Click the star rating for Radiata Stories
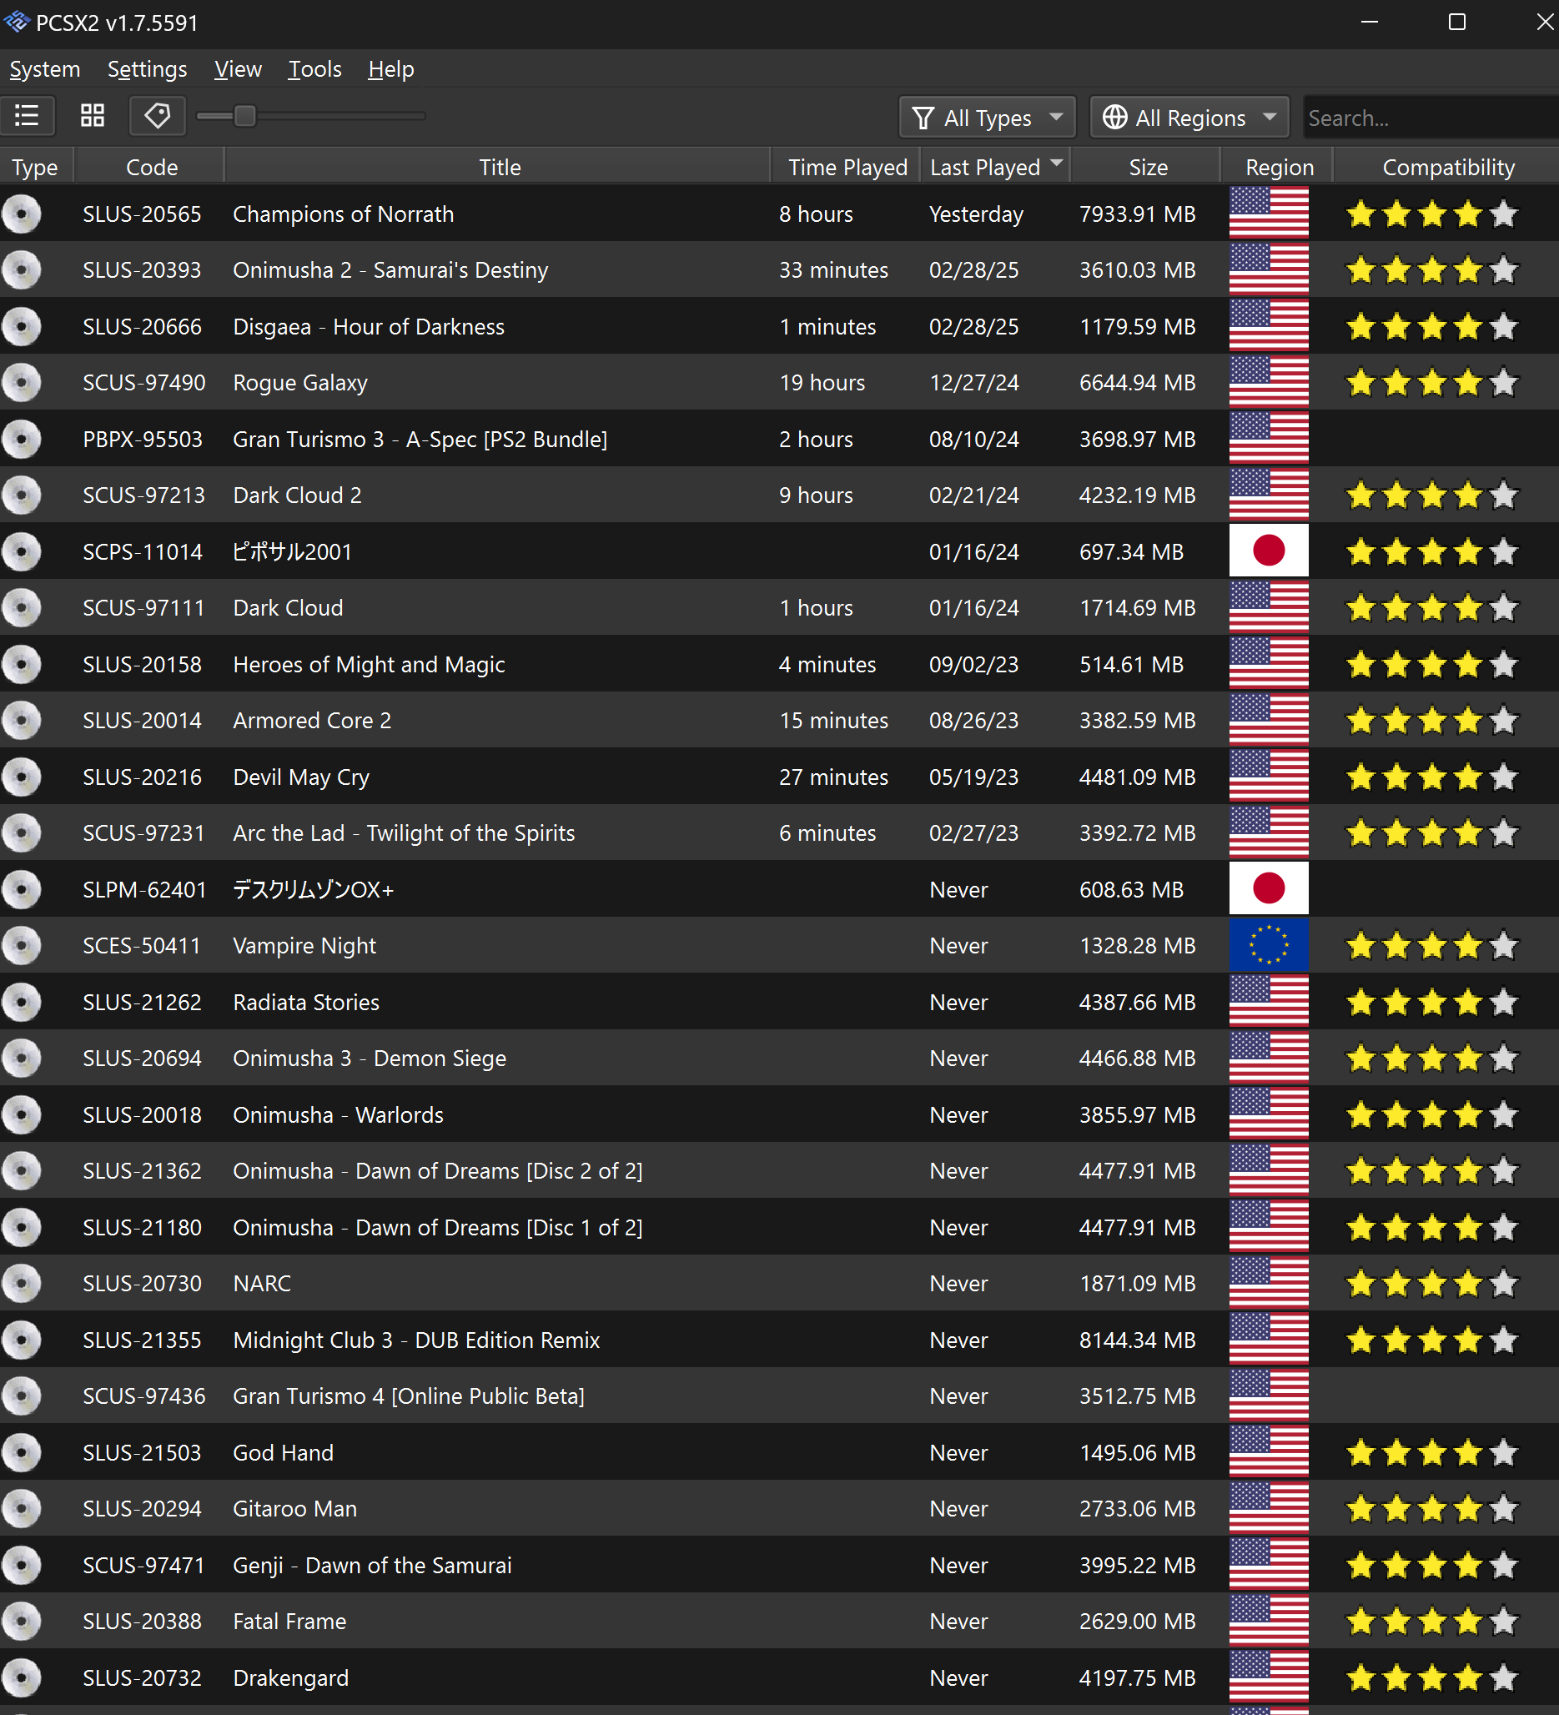 coord(1431,1002)
